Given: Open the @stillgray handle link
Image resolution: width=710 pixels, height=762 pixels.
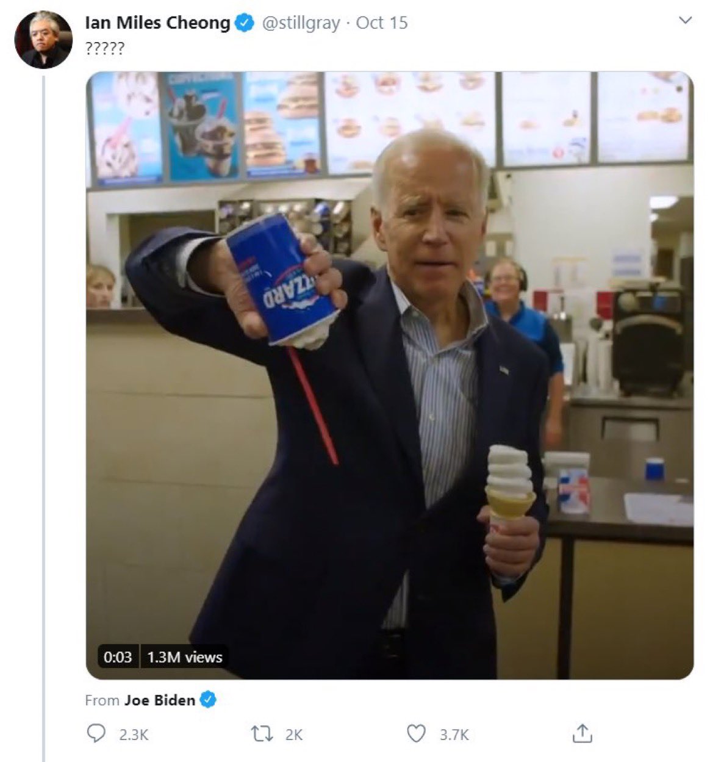Looking at the screenshot, I should (301, 23).
